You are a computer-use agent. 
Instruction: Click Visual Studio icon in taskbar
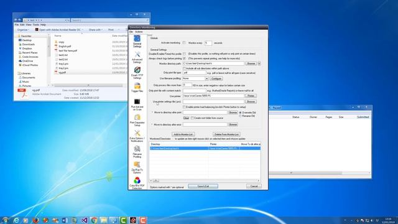tap(85, 220)
